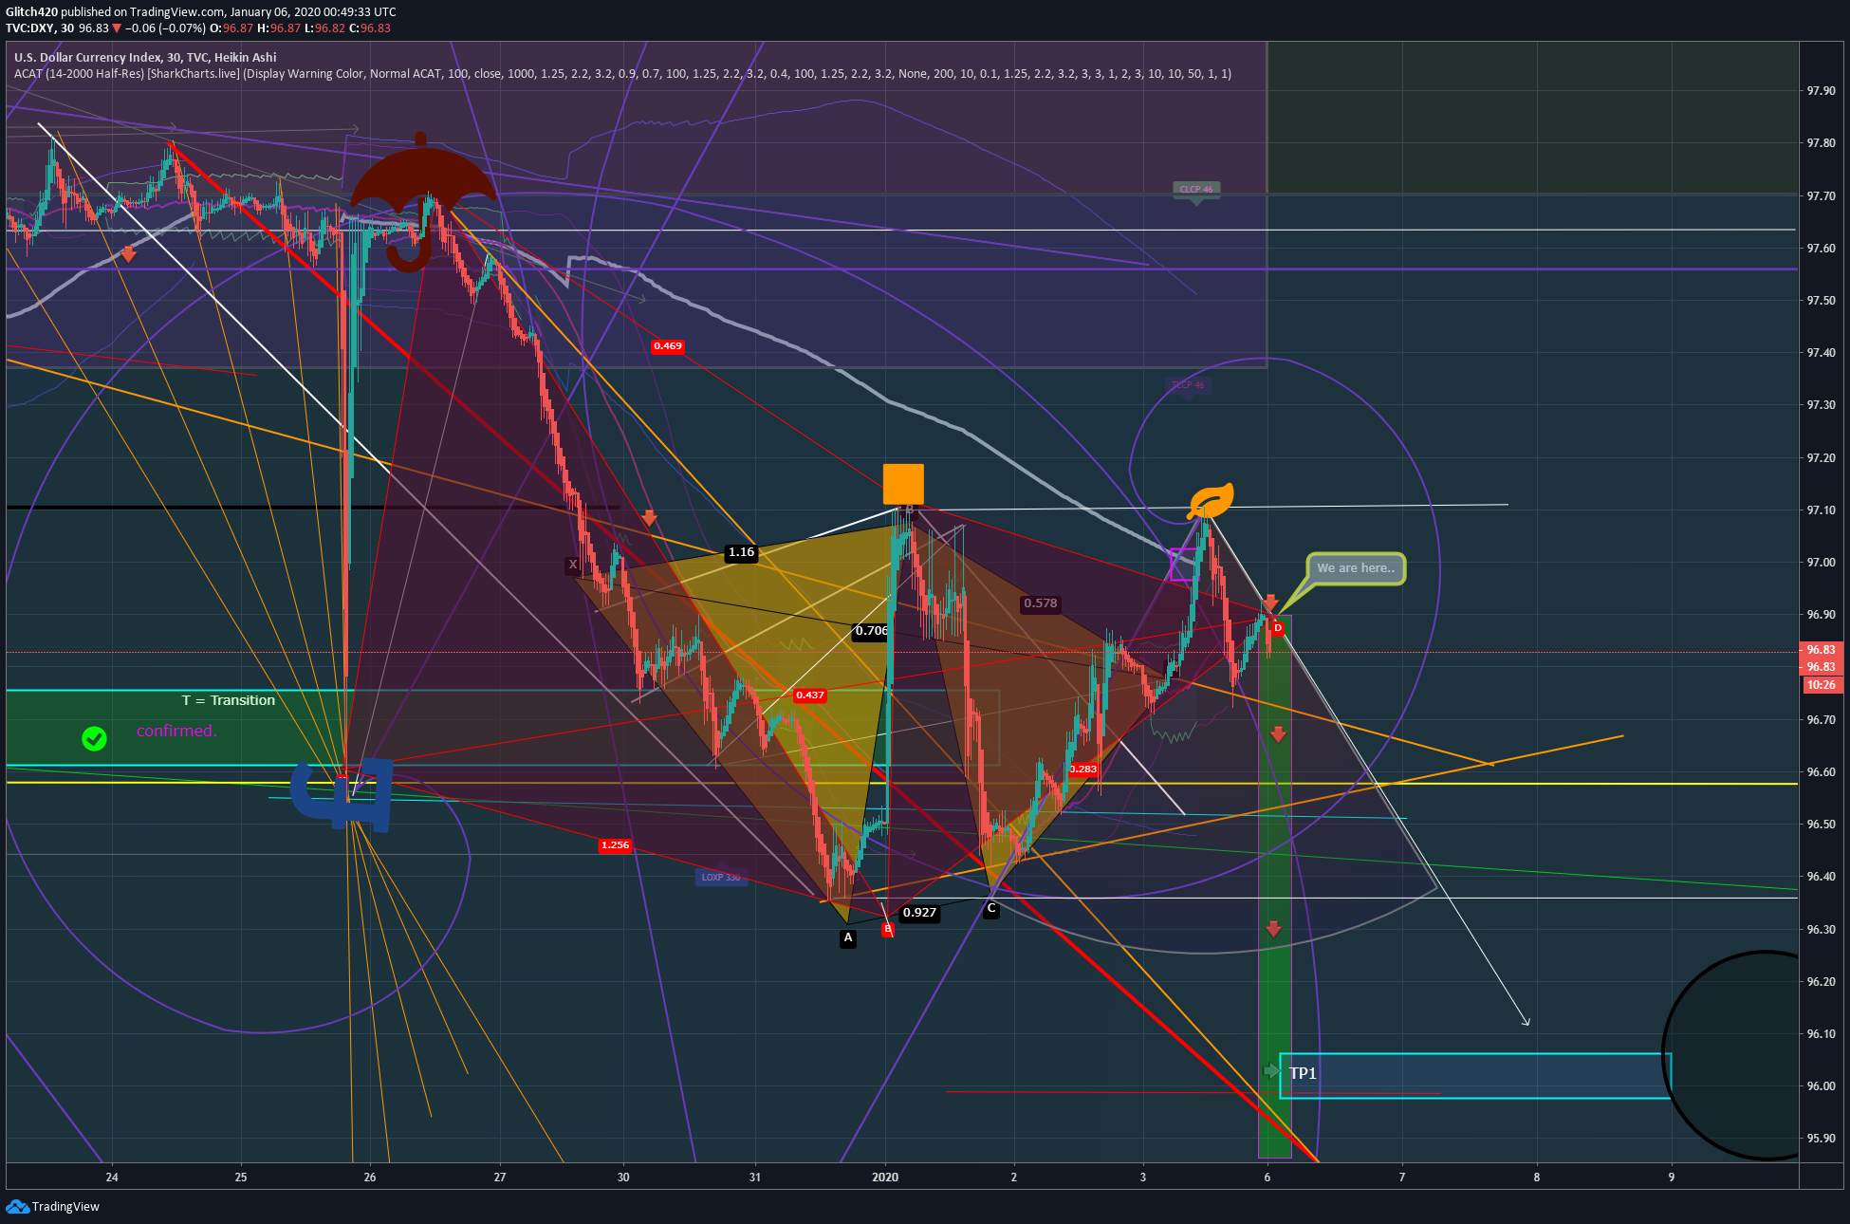Viewport: 1850px width, 1224px height.
Task: Click the 0.469 ratio label
Action: (x=668, y=346)
